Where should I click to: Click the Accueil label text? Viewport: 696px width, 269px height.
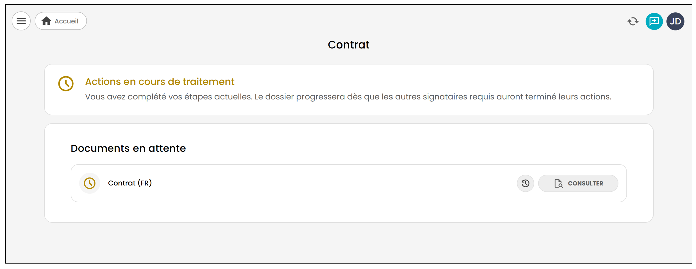point(66,21)
